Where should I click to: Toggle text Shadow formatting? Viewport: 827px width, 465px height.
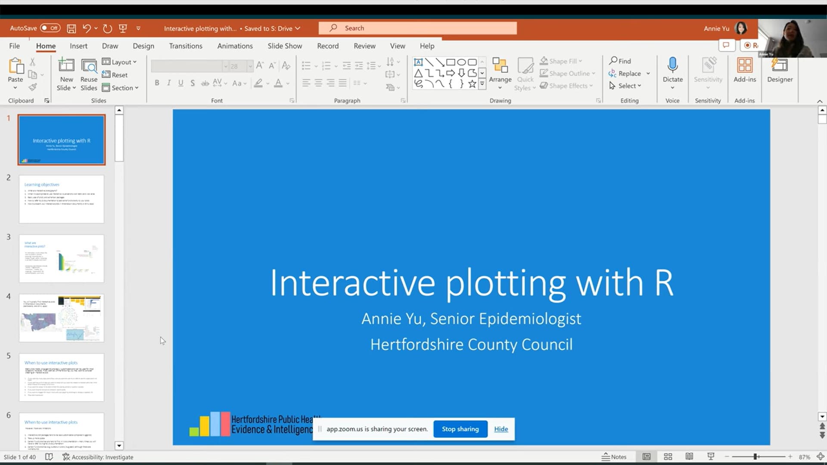click(193, 83)
